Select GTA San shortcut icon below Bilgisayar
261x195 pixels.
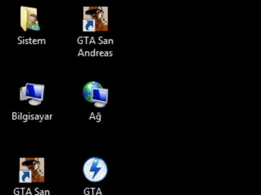(x=32, y=170)
